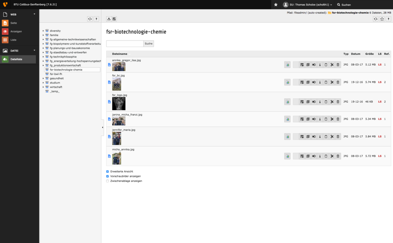393x243 pixels.
Task: Rename jennifer_maria.jpg using the rename icon
Action: click(314, 137)
